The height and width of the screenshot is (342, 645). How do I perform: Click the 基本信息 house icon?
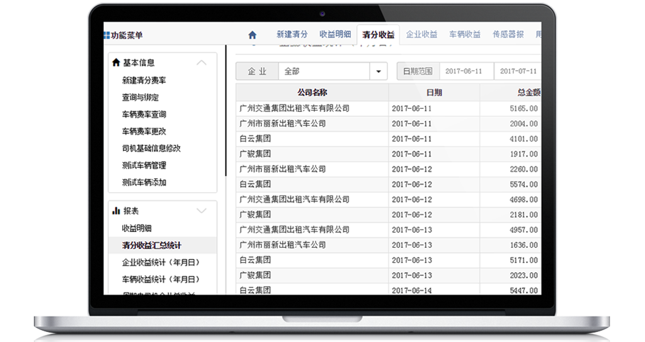pos(116,62)
